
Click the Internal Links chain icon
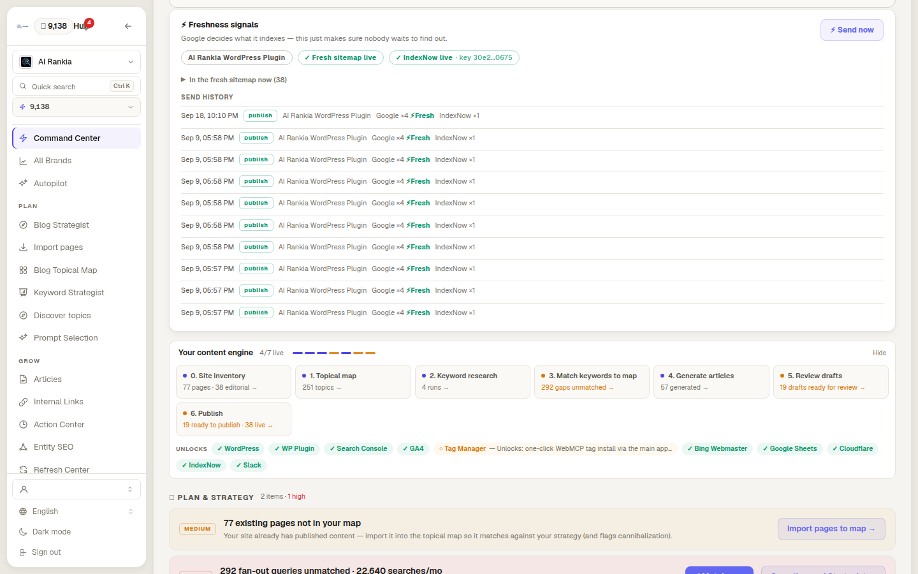coord(23,402)
